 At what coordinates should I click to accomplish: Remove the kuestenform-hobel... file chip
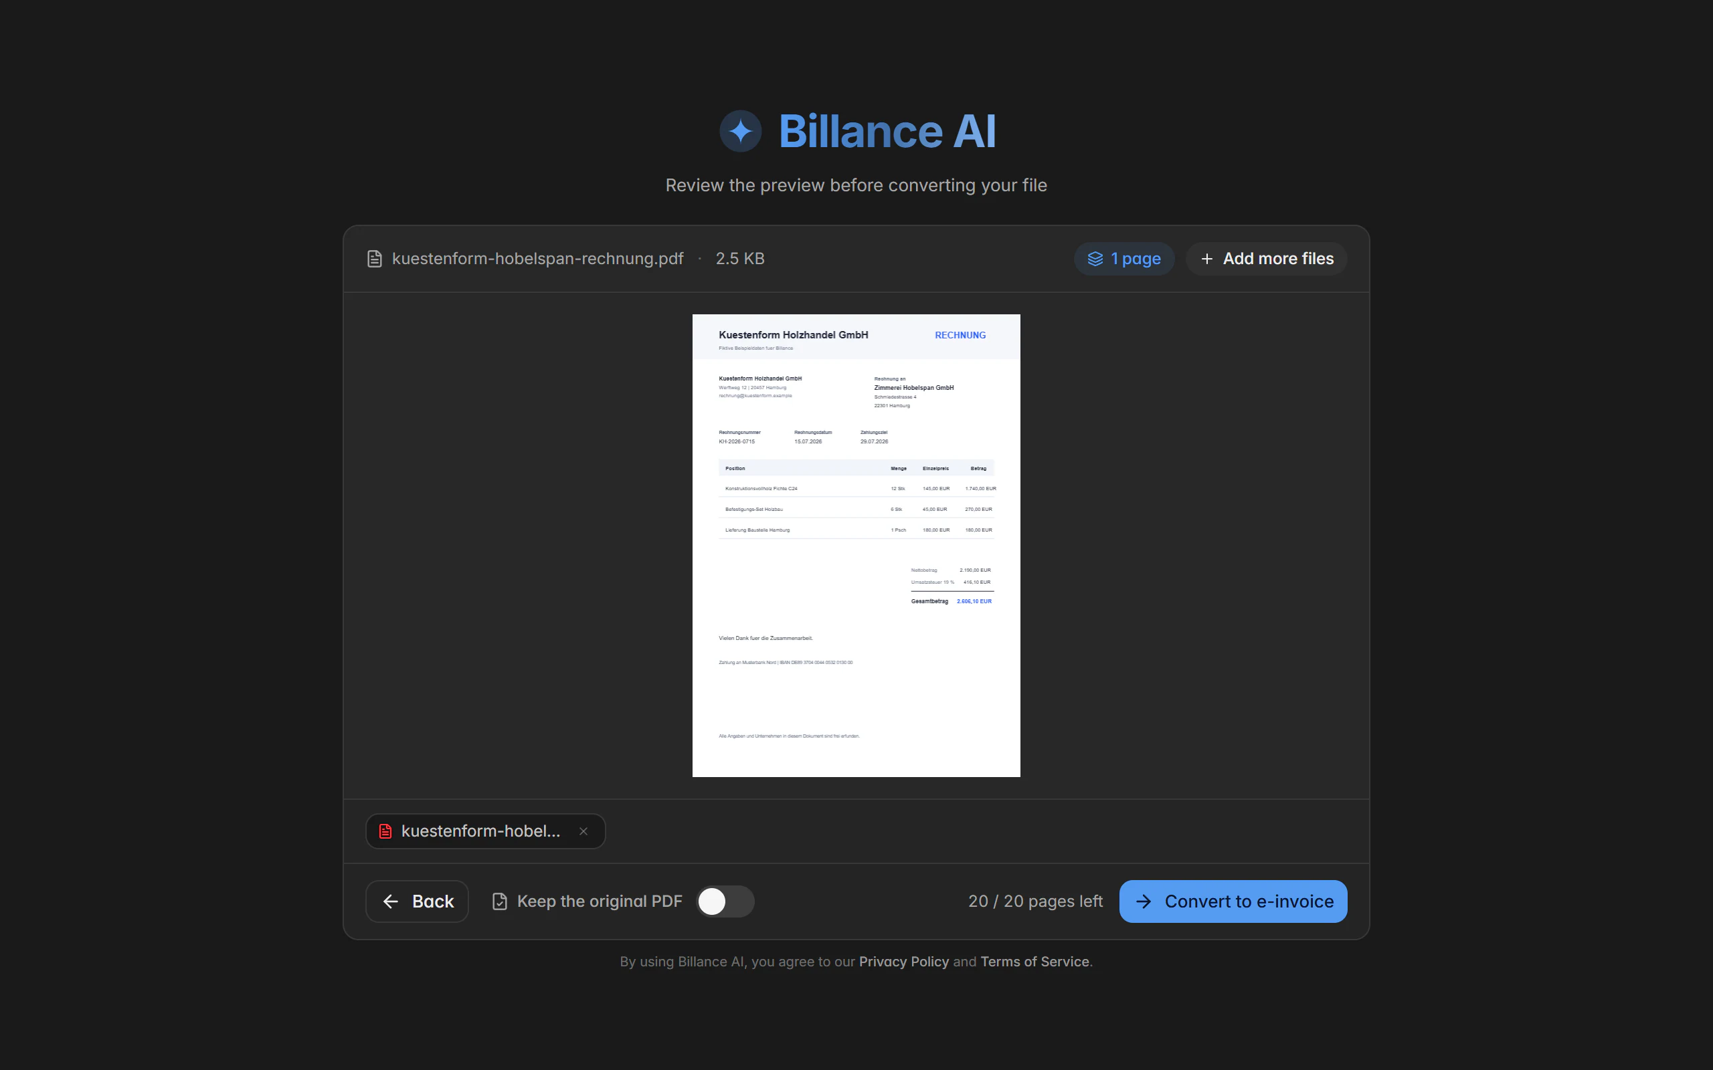click(583, 831)
